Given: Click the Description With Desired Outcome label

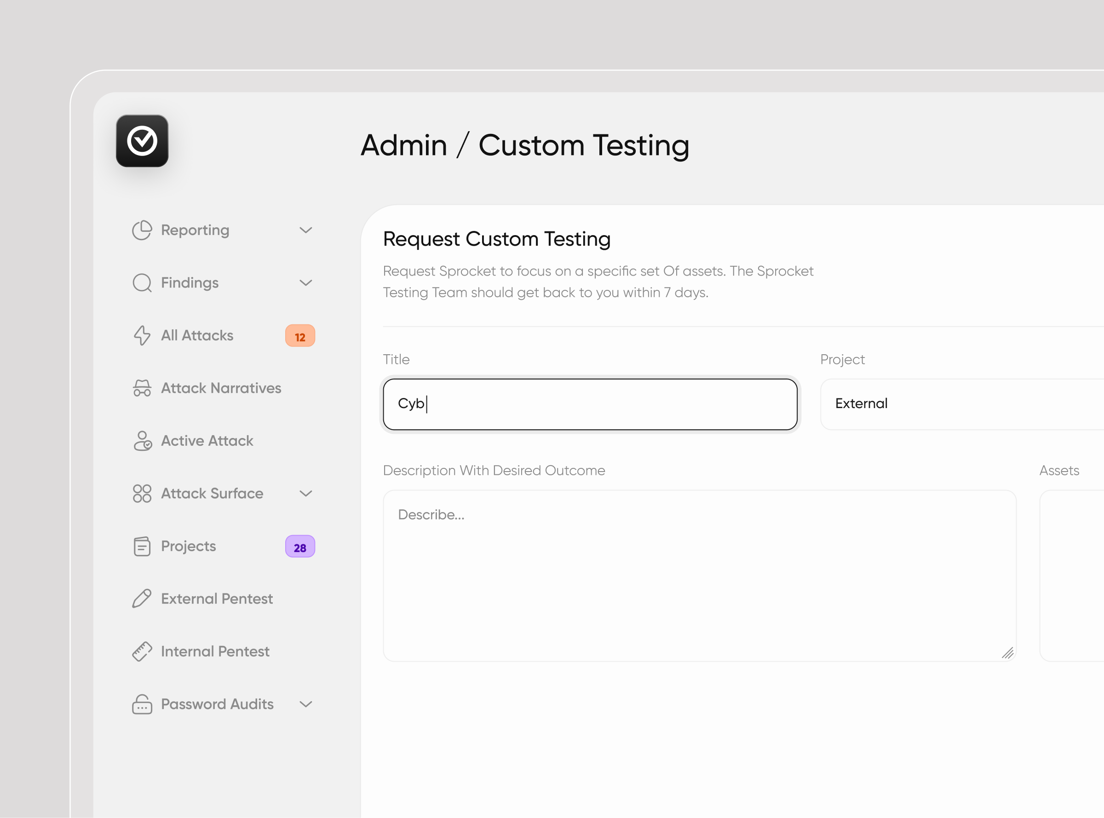Looking at the screenshot, I should coord(494,470).
